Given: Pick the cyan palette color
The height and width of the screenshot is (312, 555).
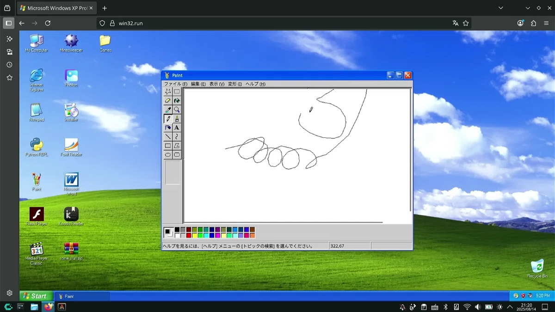Looking at the screenshot, I should [x=206, y=235].
